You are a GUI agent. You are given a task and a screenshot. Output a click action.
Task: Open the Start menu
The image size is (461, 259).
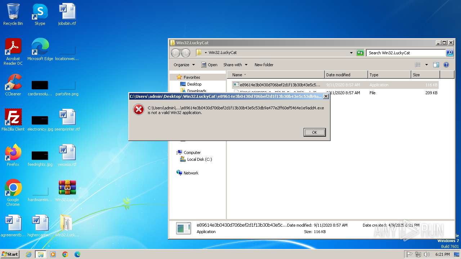pos(10,254)
